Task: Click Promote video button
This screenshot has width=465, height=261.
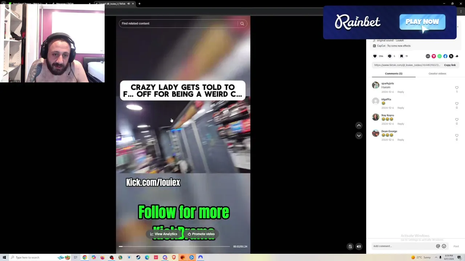Action: tap(201, 234)
